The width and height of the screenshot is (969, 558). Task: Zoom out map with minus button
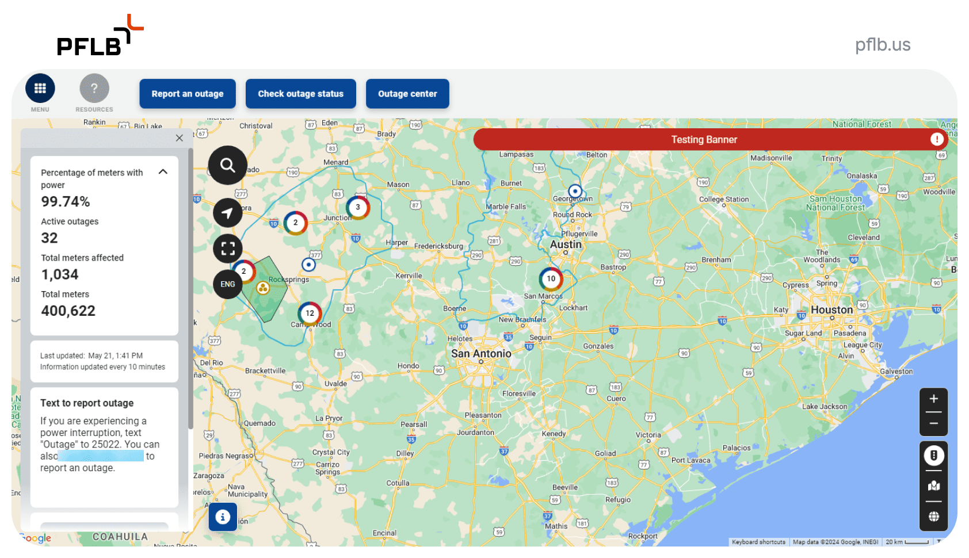point(933,424)
